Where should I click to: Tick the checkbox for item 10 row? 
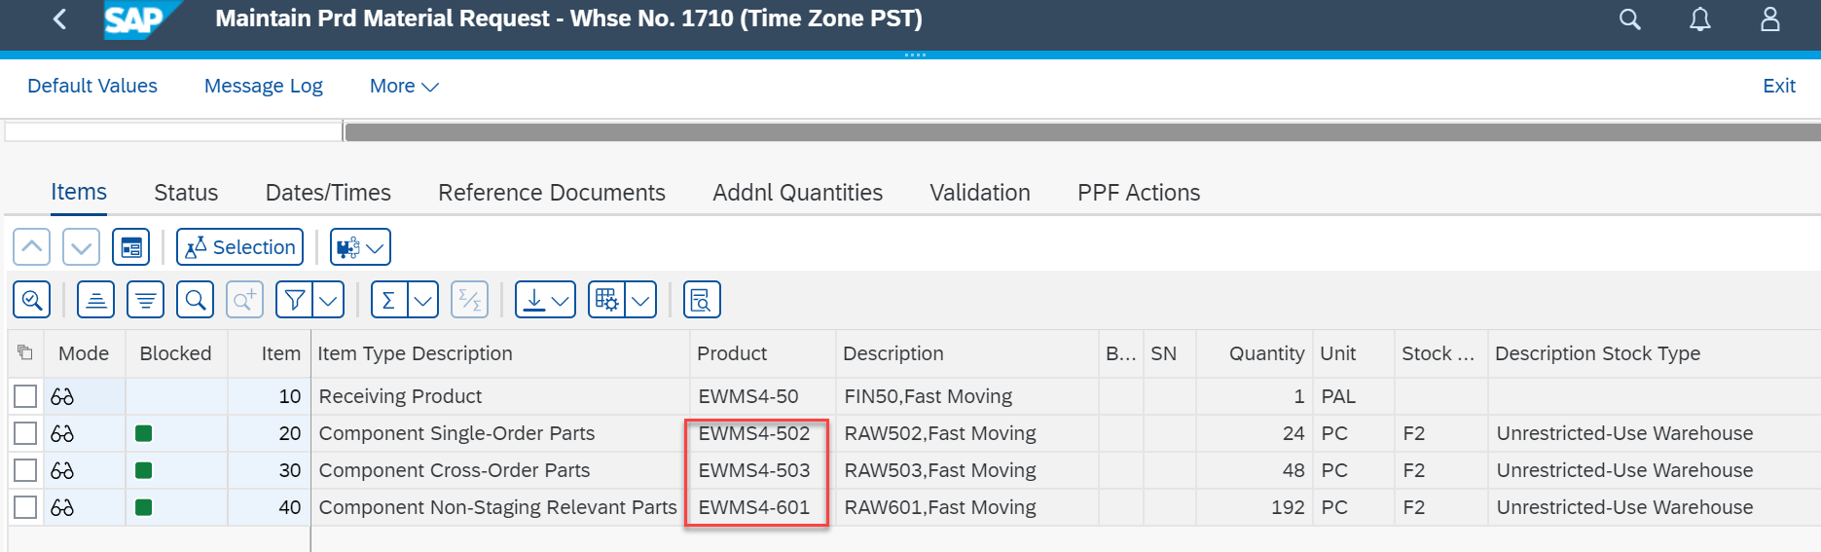coord(25,396)
